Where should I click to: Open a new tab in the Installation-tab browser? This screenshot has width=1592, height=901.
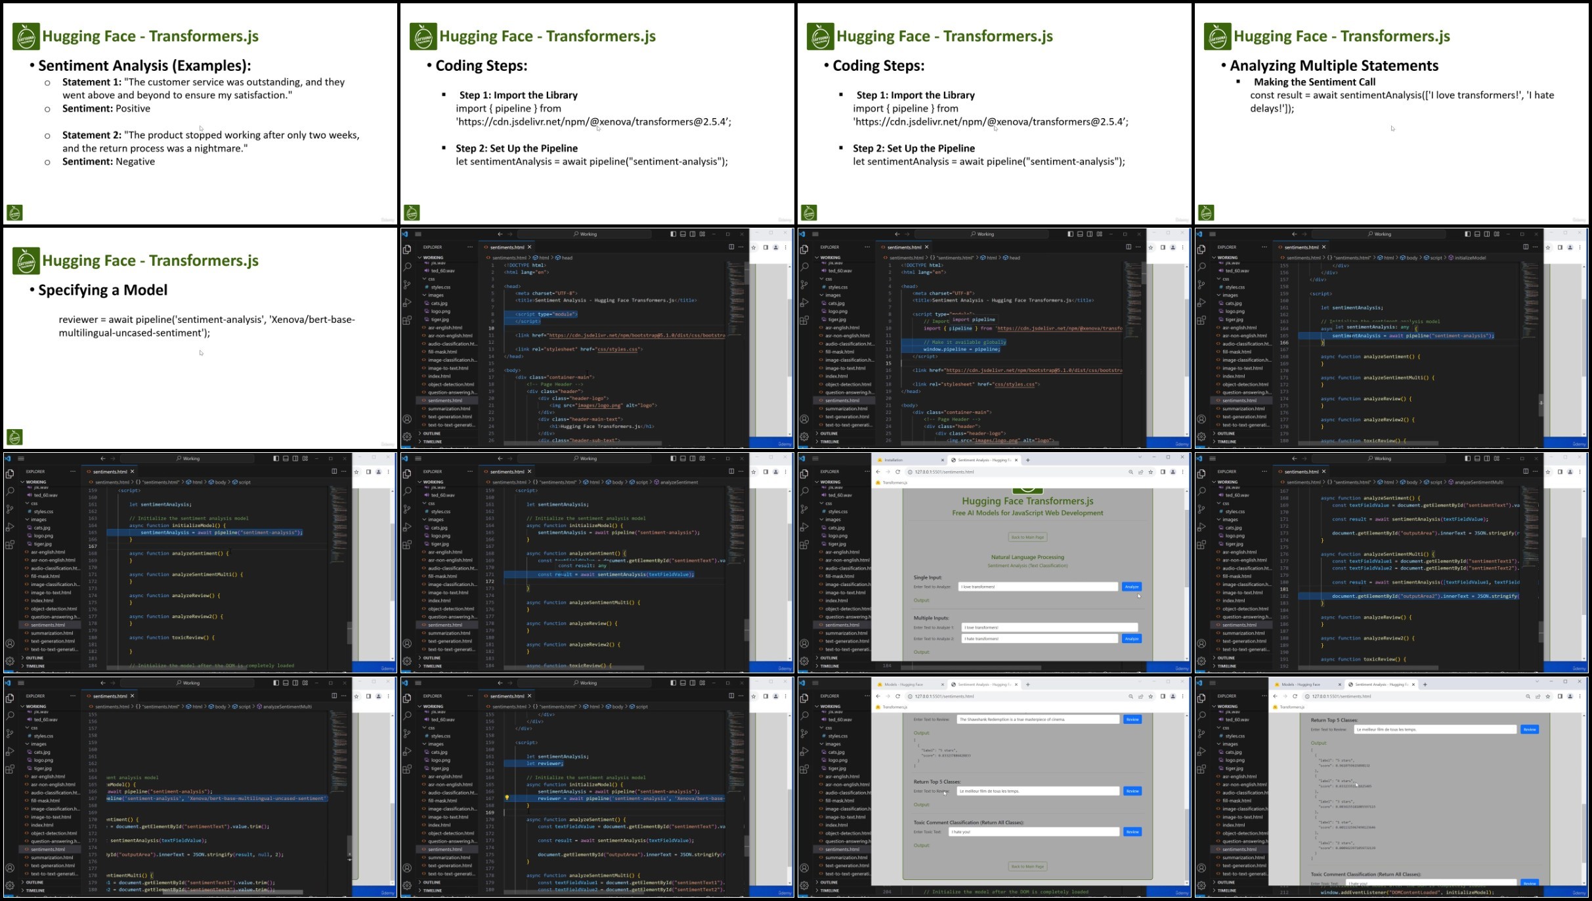[x=1027, y=460]
